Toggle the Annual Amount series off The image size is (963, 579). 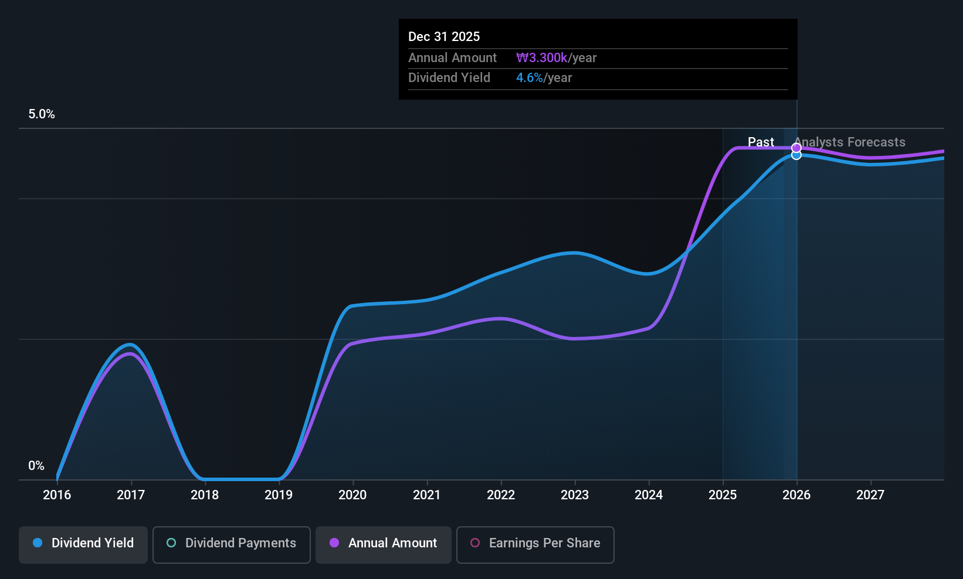pyautogui.click(x=384, y=544)
